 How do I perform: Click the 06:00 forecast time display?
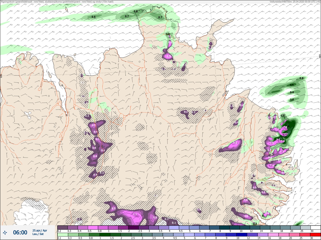(x=20, y=232)
